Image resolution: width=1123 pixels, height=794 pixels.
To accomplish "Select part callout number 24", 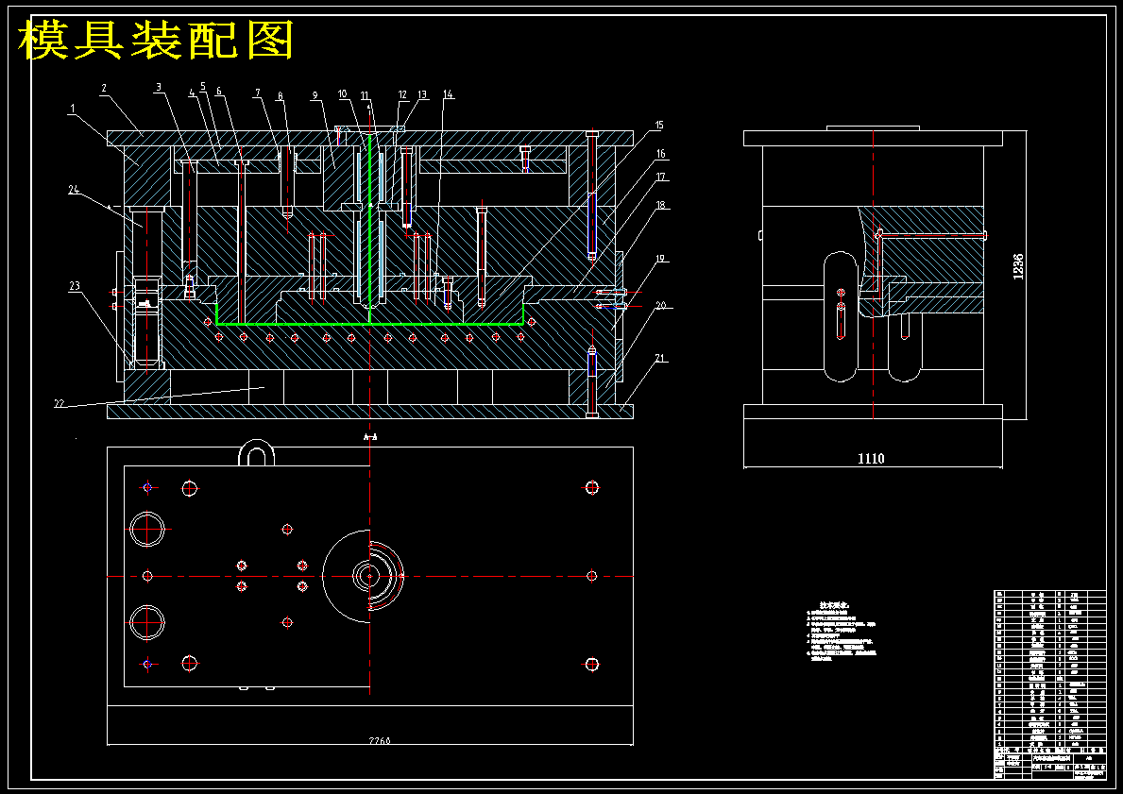I will [74, 190].
